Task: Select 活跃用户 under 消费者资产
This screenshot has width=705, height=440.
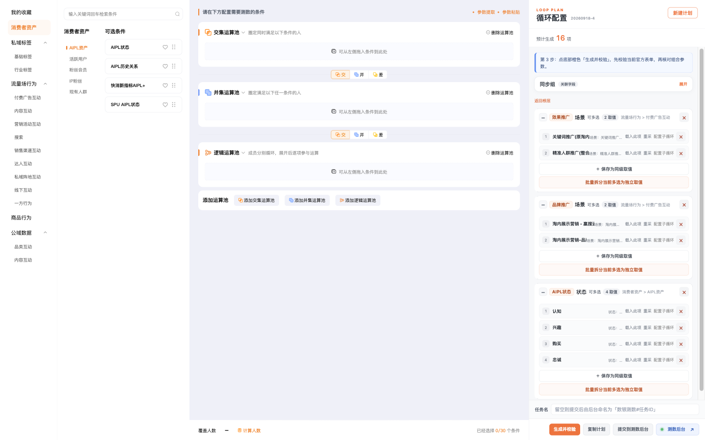Action: pyautogui.click(x=78, y=59)
